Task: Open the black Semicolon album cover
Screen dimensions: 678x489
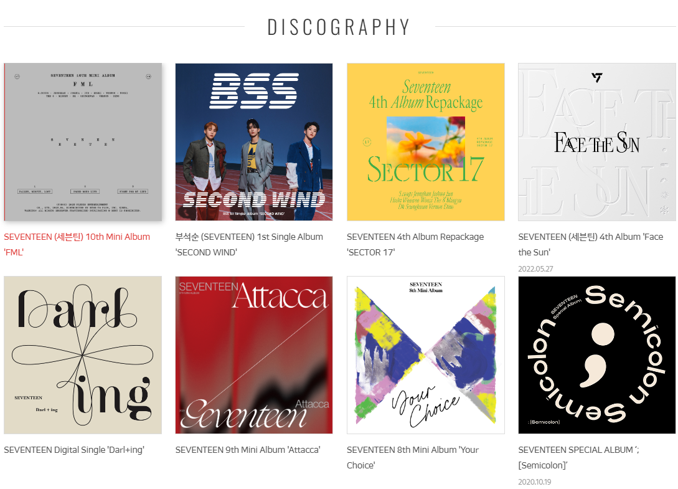Action: [x=596, y=355]
